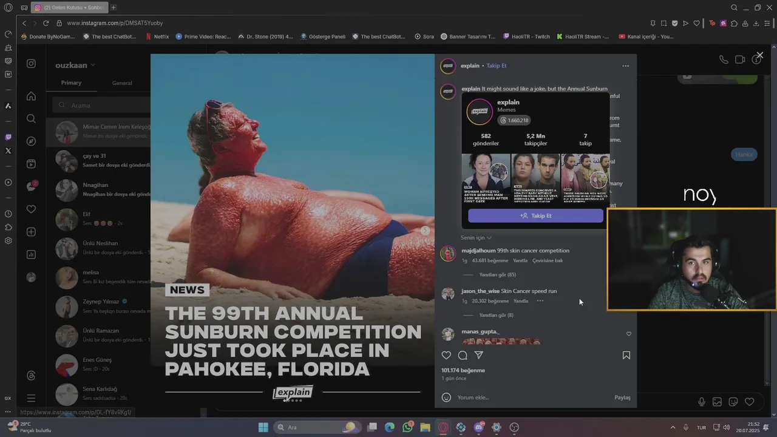Screen dimensions: 777x437
Task: Click the Instagram logo in sidebar
Action: [x=31, y=64]
